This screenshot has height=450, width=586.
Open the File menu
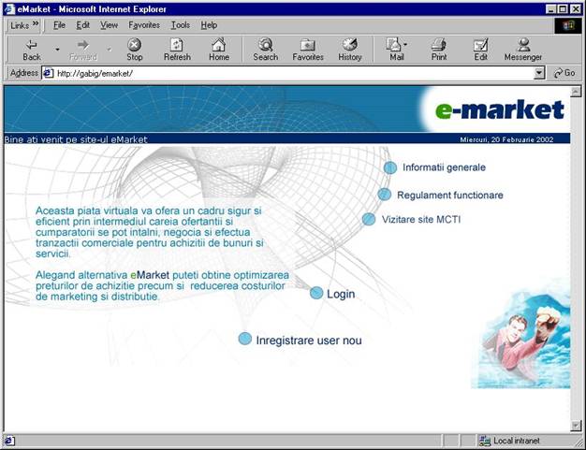[x=59, y=25]
